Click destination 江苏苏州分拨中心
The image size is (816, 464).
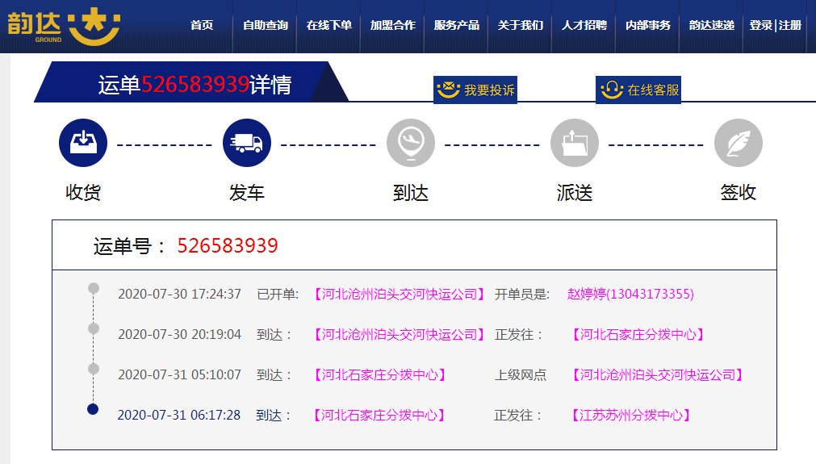tap(630, 415)
